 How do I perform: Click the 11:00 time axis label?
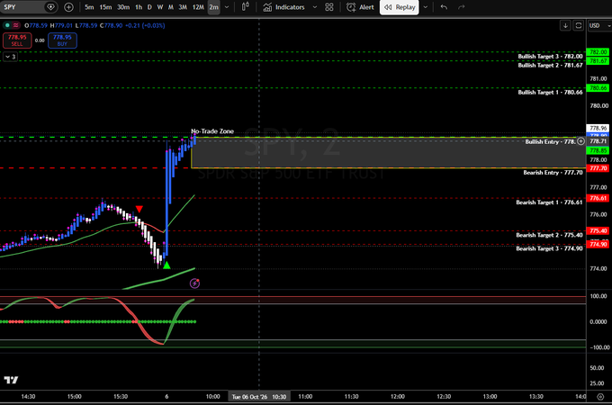point(305,397)
